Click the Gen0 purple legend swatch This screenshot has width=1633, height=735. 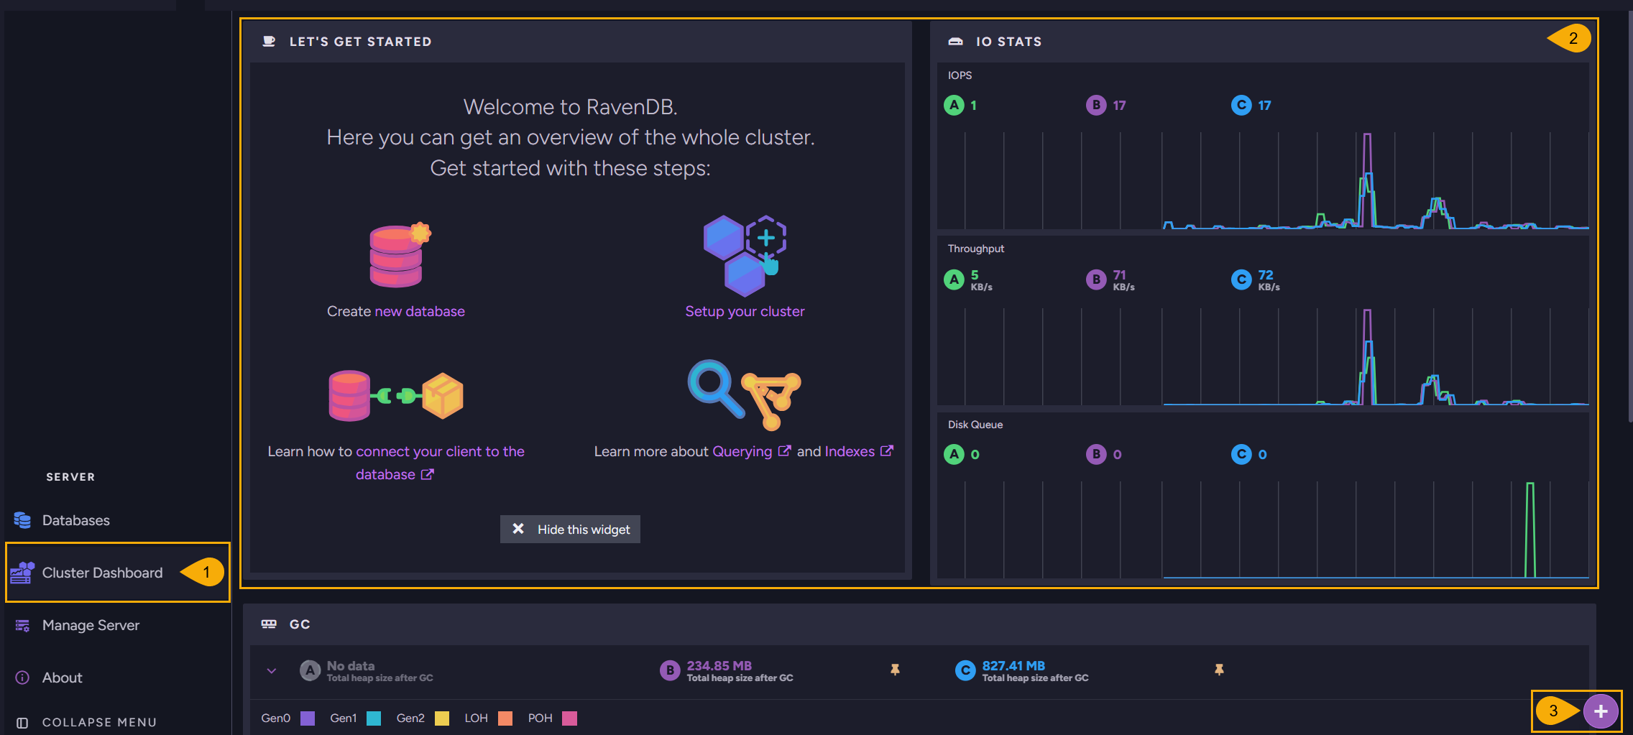308,718
